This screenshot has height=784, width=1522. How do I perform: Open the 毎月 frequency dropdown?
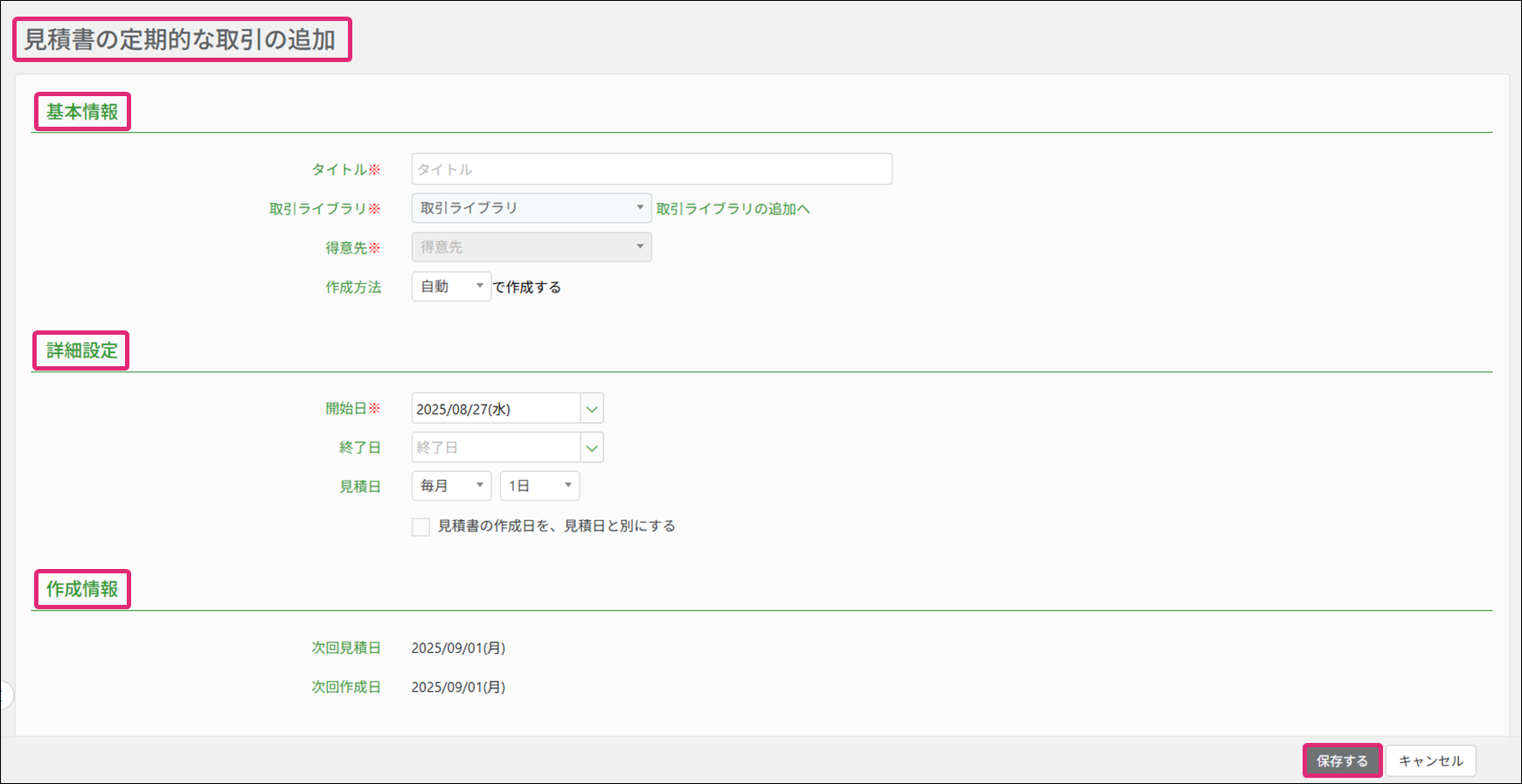[451, 486]
